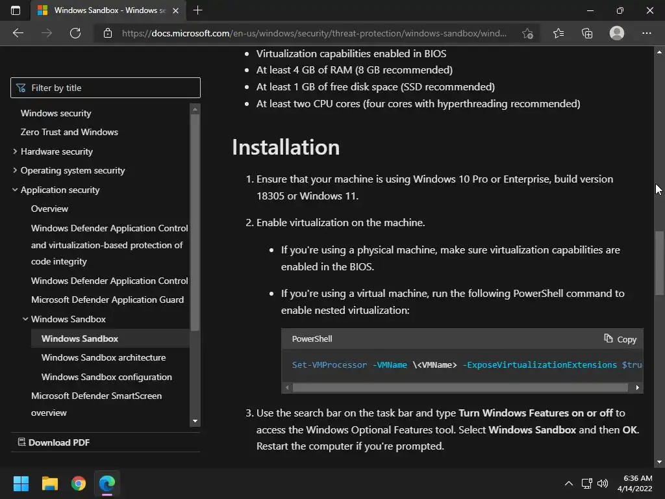Open the Favorites list
665x499 pixels.
tap(558, 33)
